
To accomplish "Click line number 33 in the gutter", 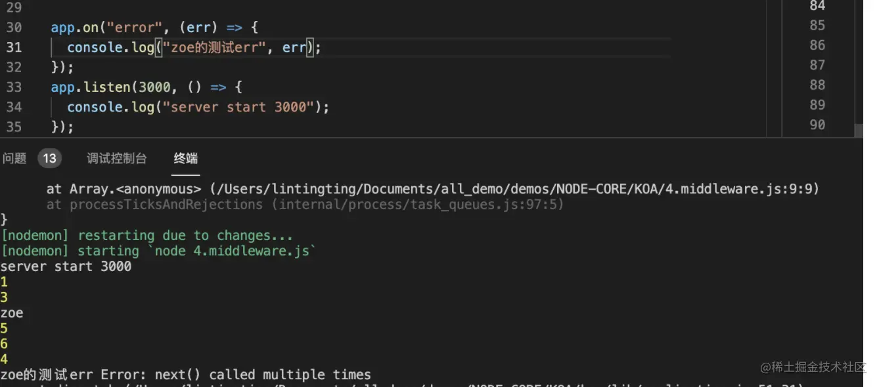I will 14,87.
